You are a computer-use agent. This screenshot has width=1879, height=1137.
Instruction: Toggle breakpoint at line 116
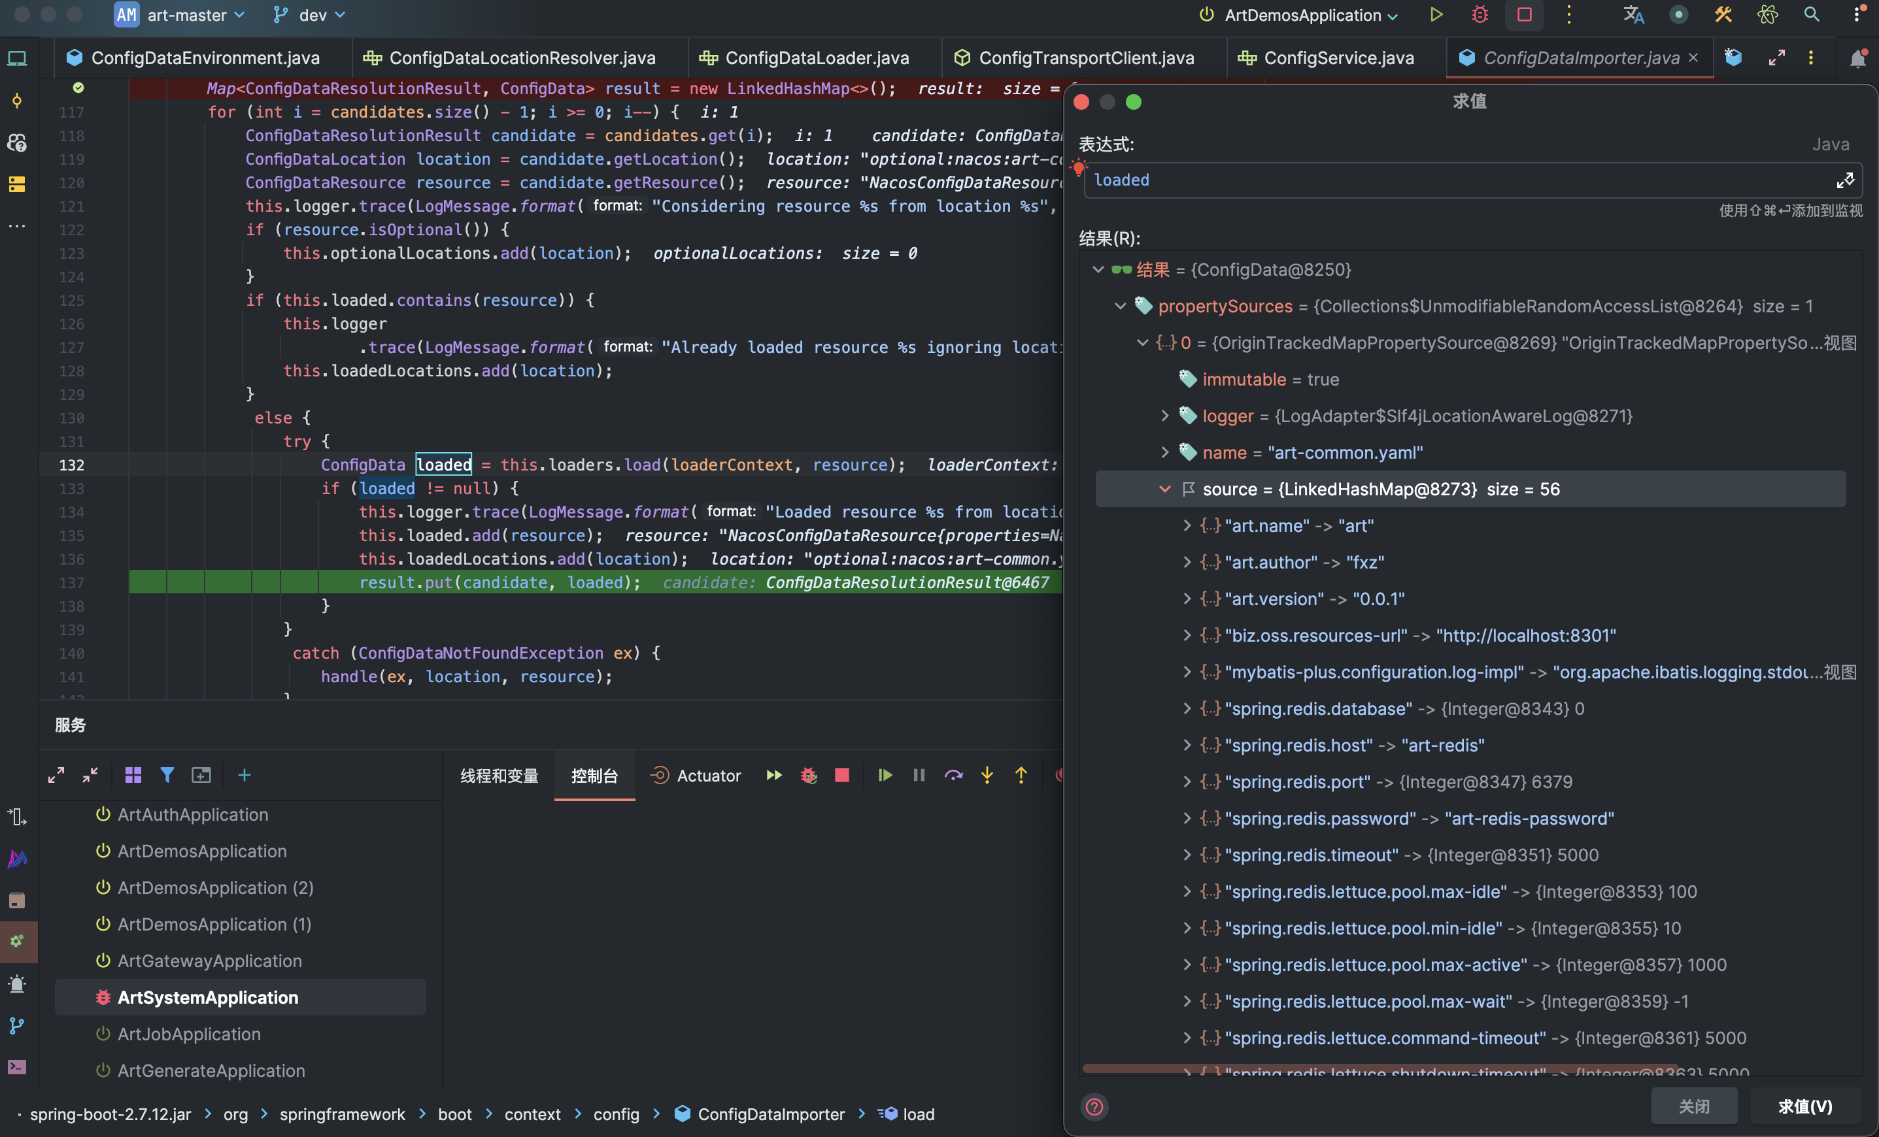point(78,88)
